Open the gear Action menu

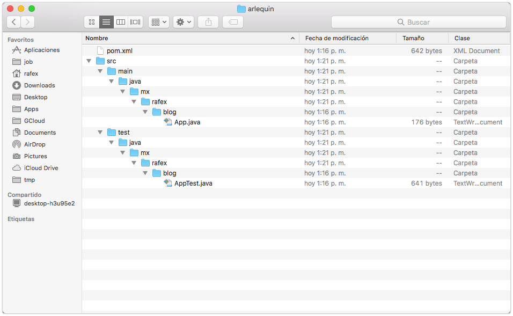[x=183, y=22]
